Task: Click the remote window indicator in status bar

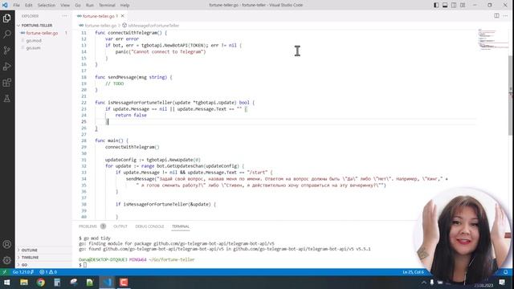Action: click(4, 272)
